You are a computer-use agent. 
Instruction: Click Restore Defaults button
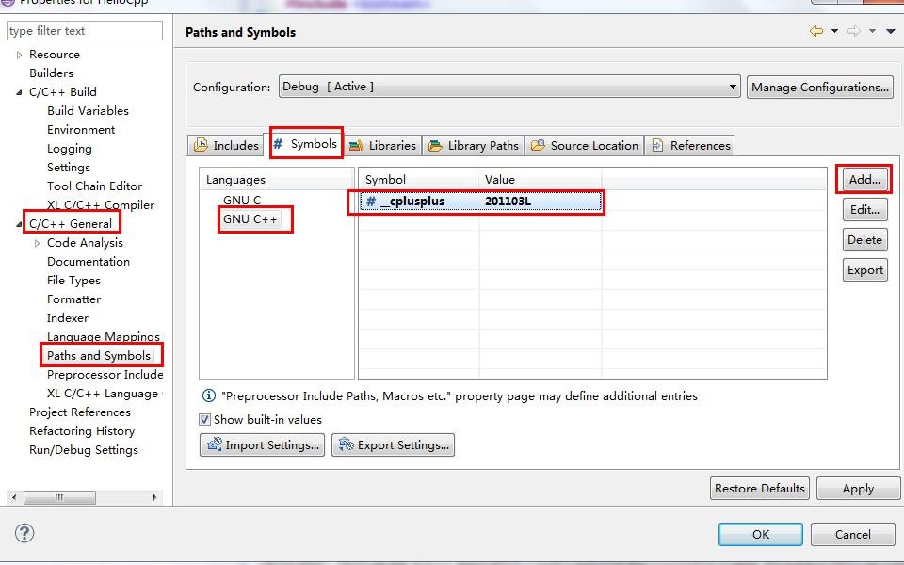tap(759, 489)
